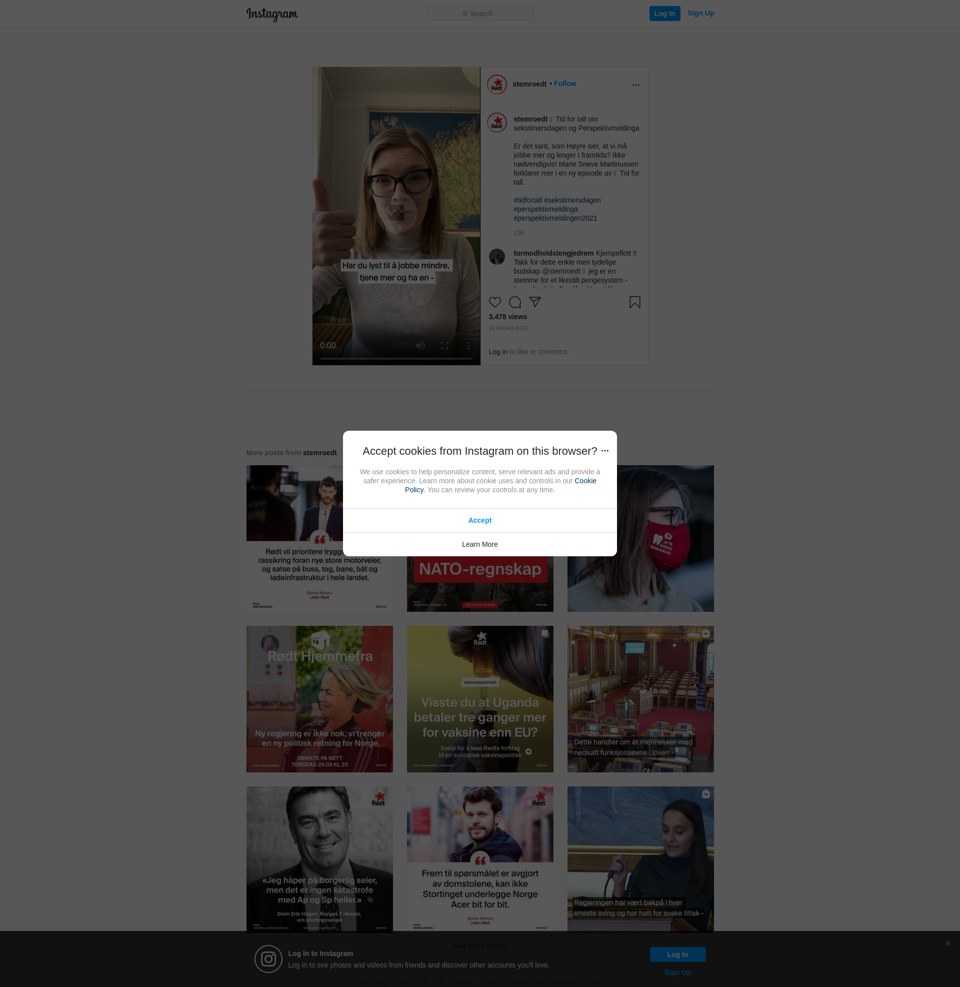This screenshot has height=987, width=960.
Task: Open post options three-dot menu
Action: tap(636, 85)
